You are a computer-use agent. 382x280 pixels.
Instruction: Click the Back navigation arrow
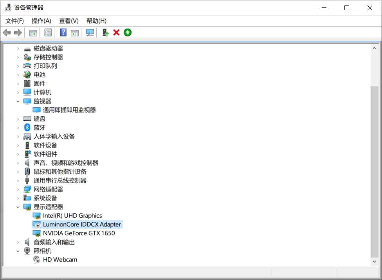pos(7,33)
